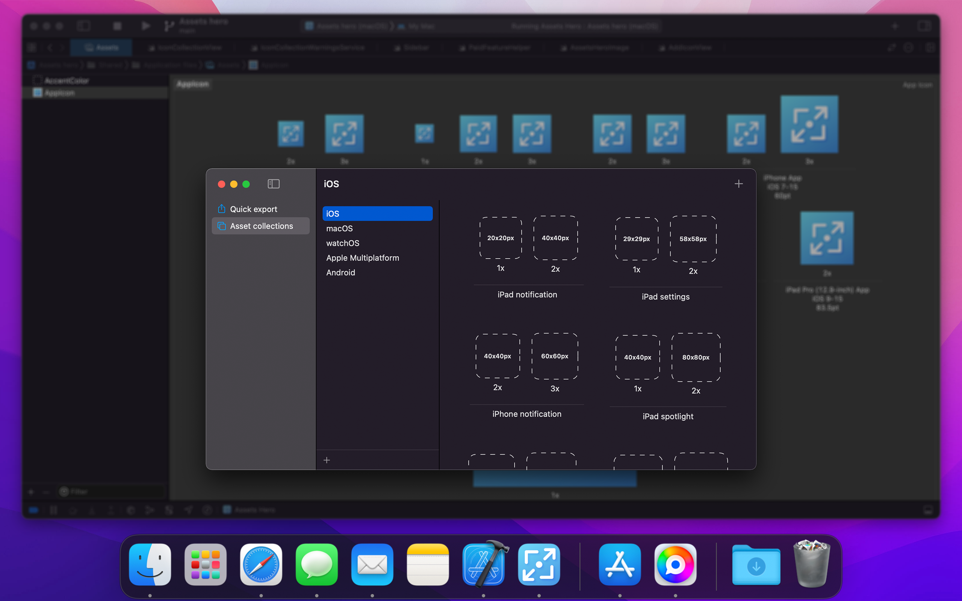Open App Store from the dock

[x=619, y=564]
